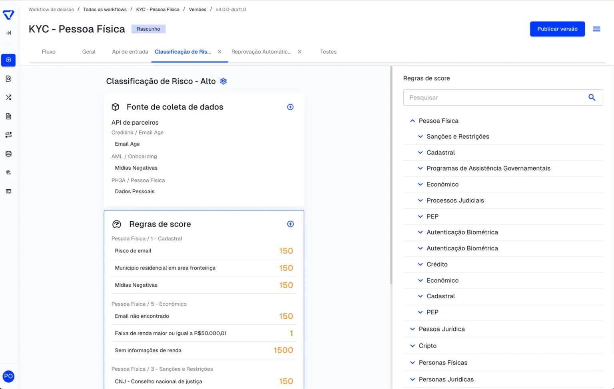Publish the version with Publicar versão
614x389 pixels.
557,29
